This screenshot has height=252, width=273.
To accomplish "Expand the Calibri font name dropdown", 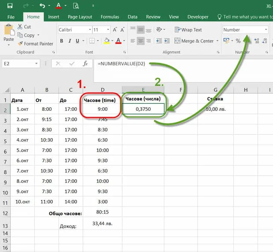I will [90, 30].
